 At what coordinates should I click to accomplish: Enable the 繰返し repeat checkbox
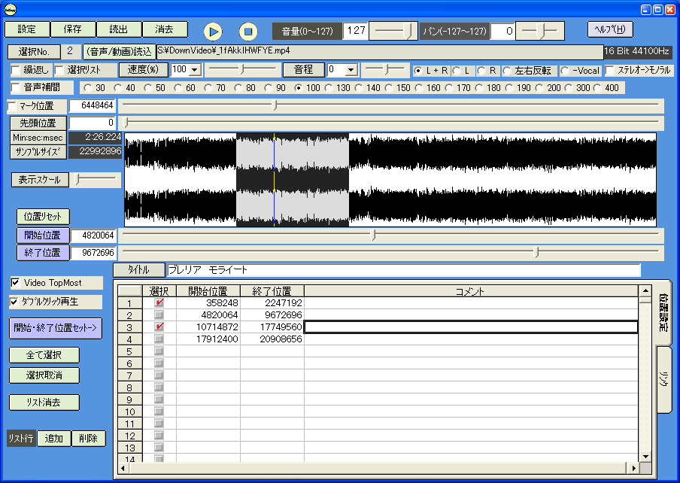[x=17, y=70]
